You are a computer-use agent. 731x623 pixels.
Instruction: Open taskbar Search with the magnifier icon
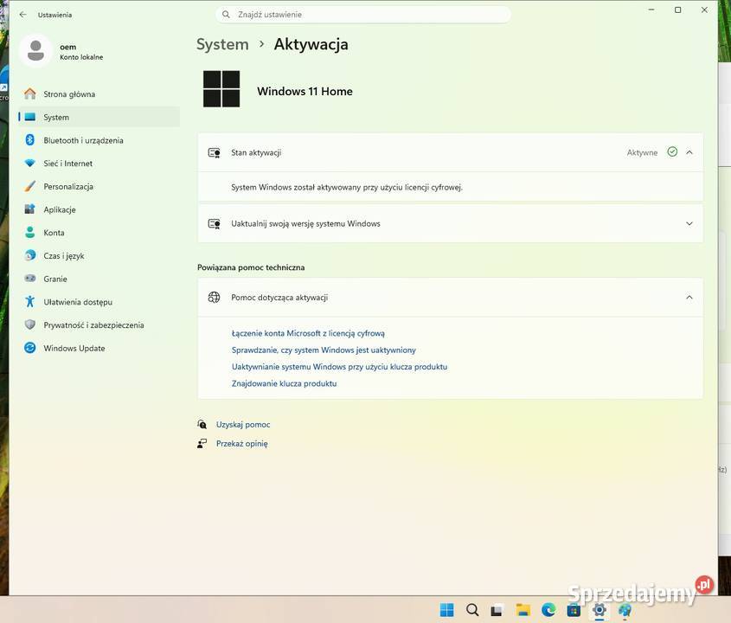tap(472, 609)
